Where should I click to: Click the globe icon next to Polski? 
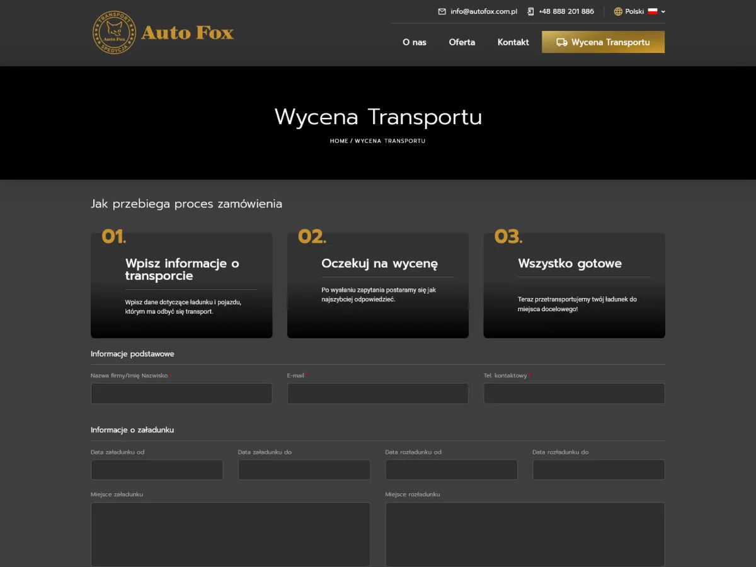click(618, 11)
